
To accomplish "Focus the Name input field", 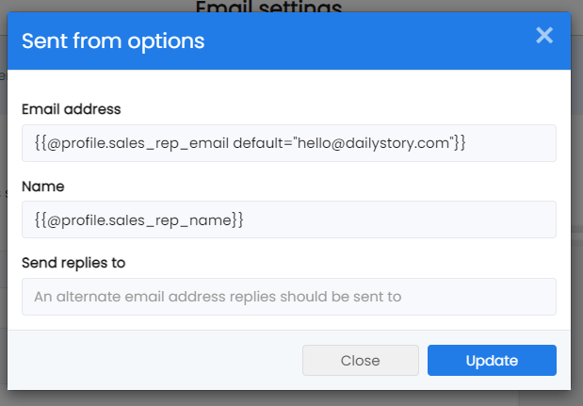I will (x=289, y=219).
